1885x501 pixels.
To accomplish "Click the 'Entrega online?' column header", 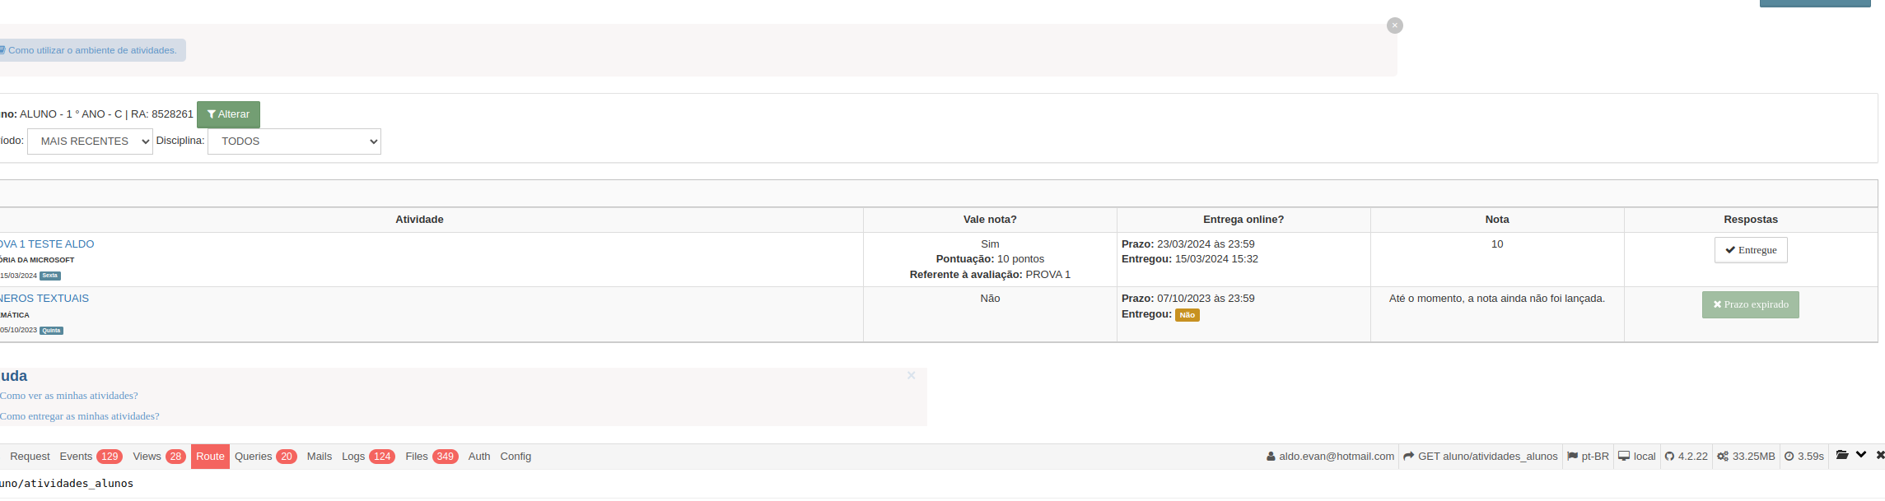I will coord(1243,220).
